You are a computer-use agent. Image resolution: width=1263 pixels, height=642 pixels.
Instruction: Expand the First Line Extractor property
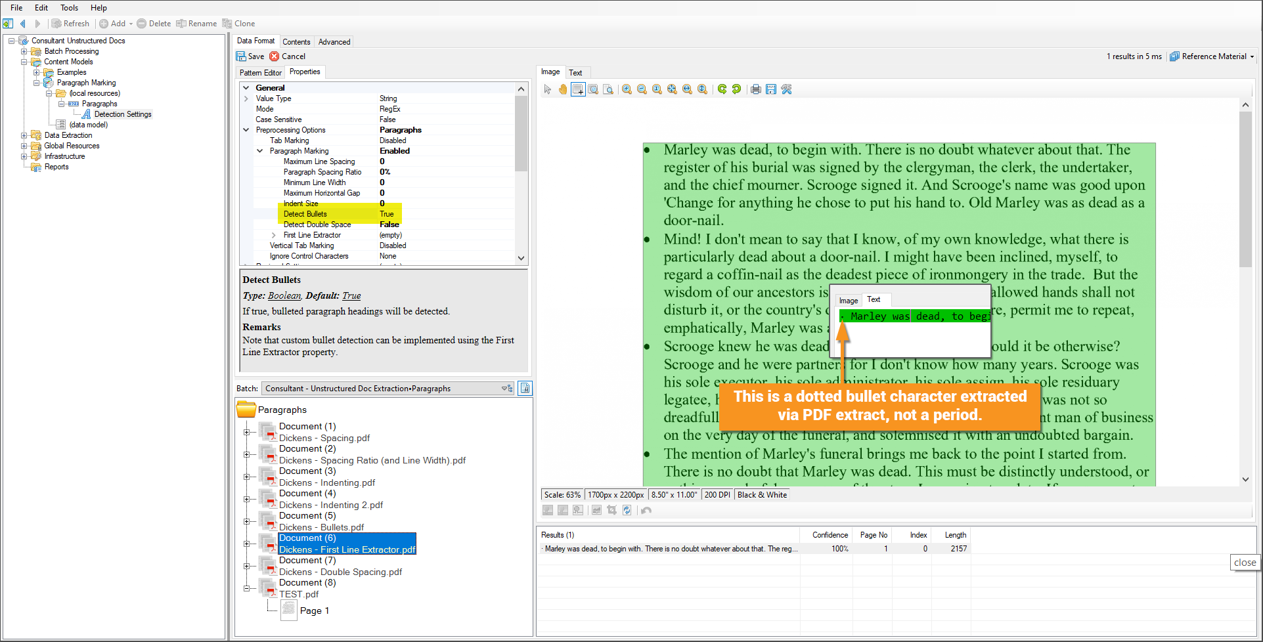pos(274,235)
